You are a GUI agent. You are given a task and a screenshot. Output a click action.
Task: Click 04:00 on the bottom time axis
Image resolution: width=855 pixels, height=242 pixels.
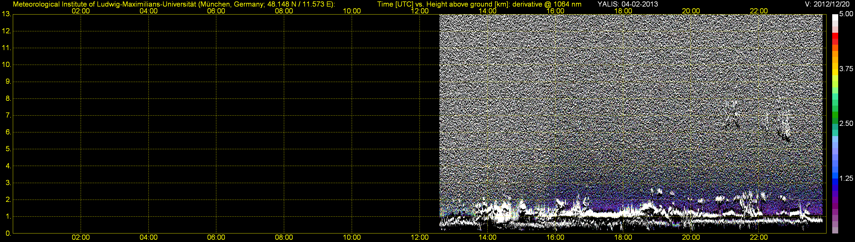coord(148,237)
